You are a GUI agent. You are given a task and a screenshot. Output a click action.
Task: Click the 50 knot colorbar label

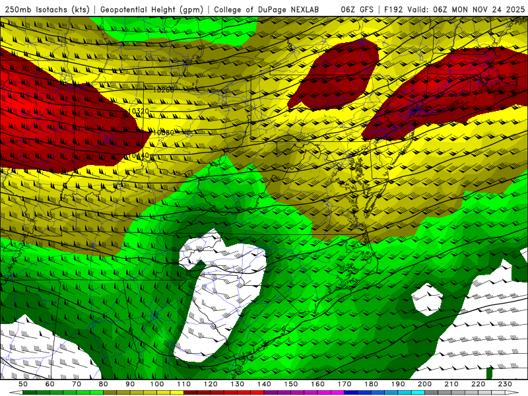(22, 384)
